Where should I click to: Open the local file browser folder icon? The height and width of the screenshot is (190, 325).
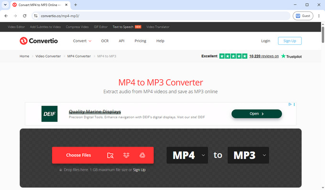tap(110, 155)
